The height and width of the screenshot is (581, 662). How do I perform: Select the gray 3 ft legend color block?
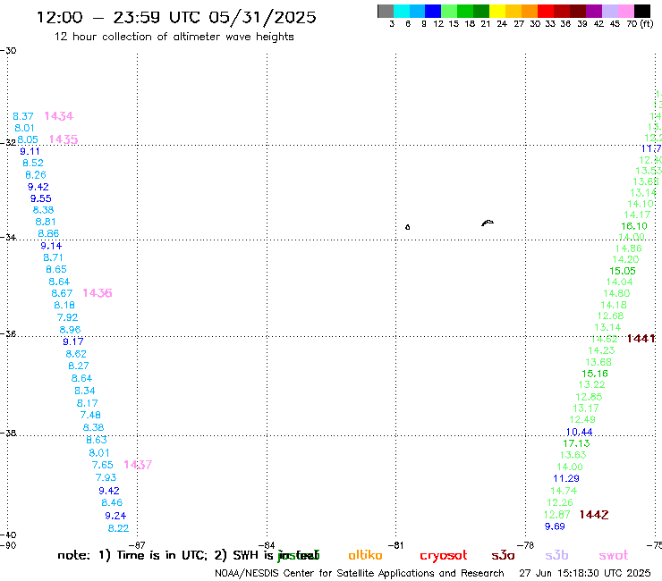(386, 12)
